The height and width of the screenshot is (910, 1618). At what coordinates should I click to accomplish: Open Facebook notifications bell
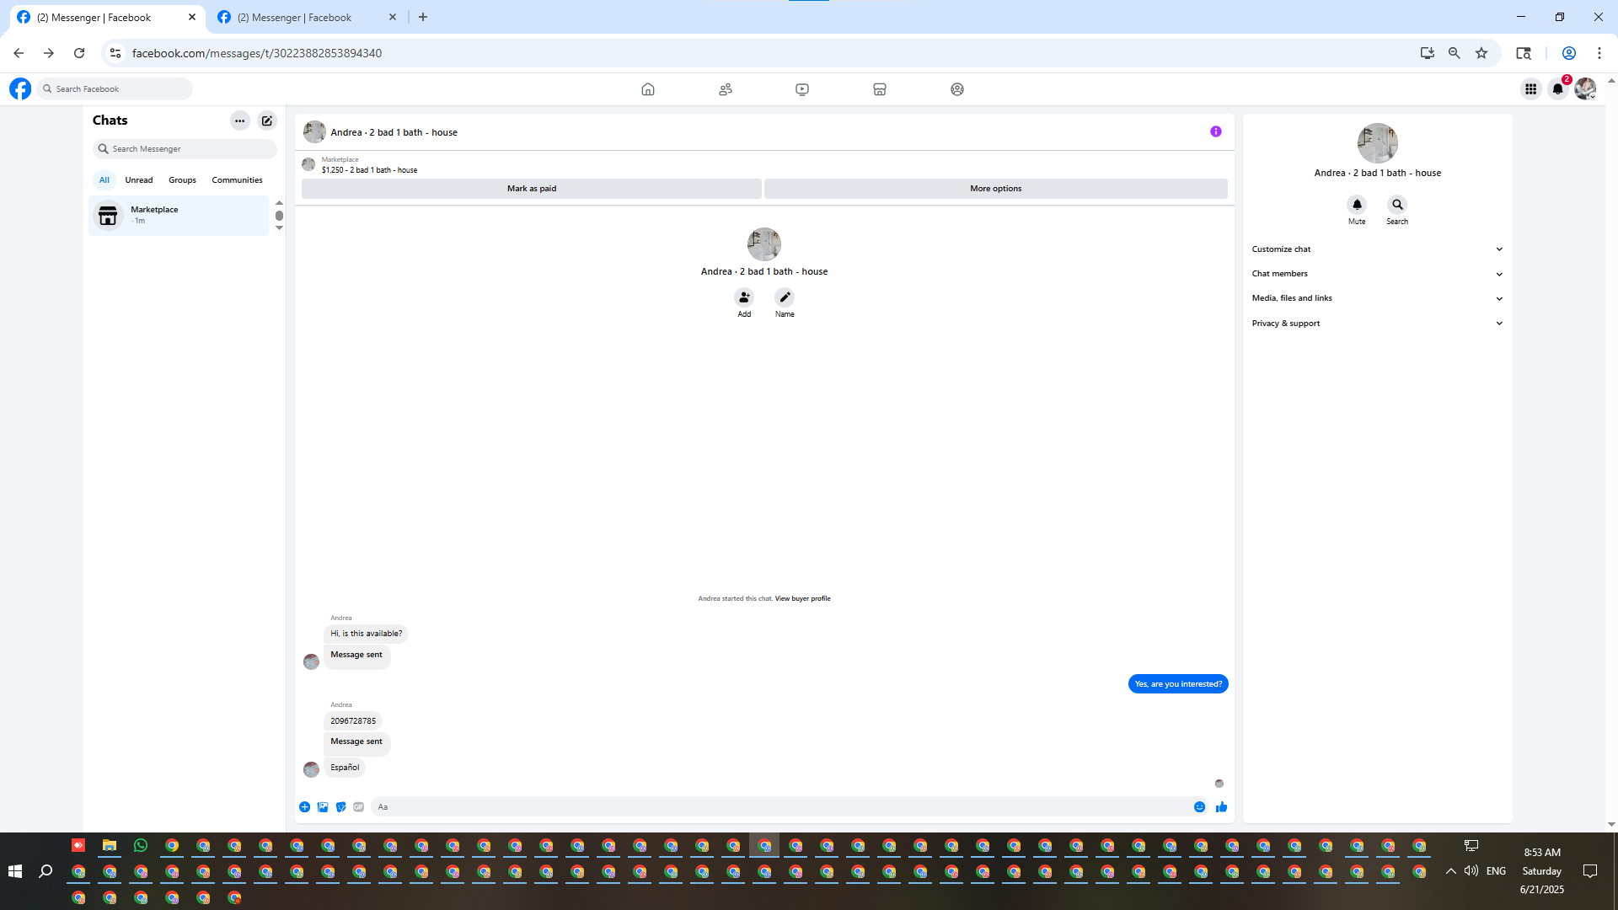(1557, 88)
